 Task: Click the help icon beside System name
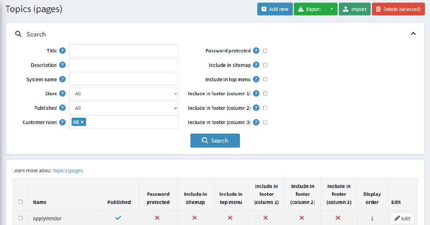coord(62,79)
